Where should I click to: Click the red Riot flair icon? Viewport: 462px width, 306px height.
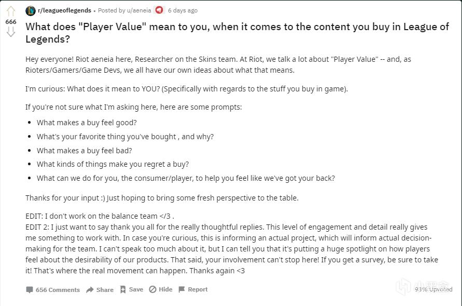[x=159, y=10]
